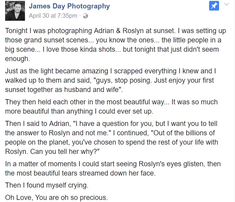Click the phrase 'husband and wife'

click(x=91, y=90)
